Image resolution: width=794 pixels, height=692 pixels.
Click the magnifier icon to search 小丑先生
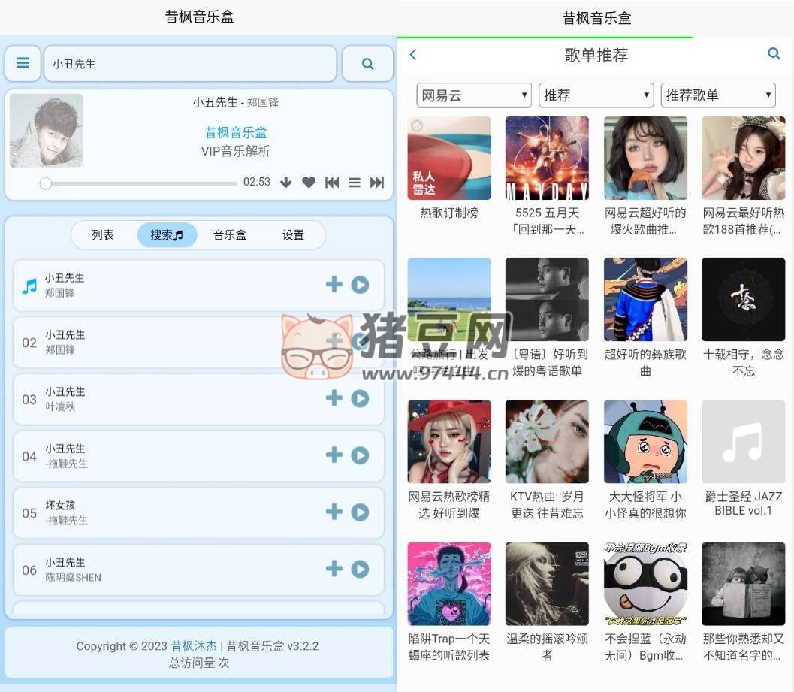click(367, 63)
